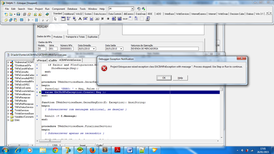The height and width of the screenshot is (154, 274).
Task: Open the Data Emissão date dropdown
Action: tap(94, 49)
